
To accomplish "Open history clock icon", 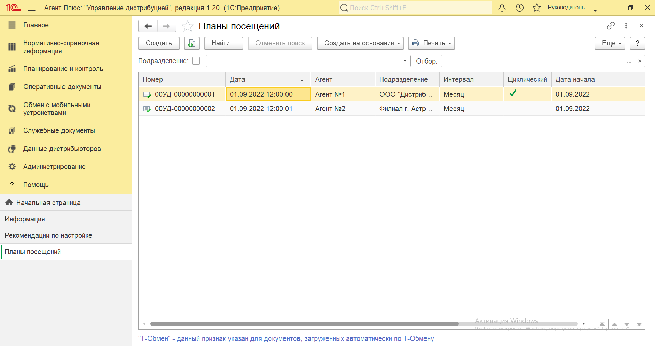I will (x=519, y=8).
